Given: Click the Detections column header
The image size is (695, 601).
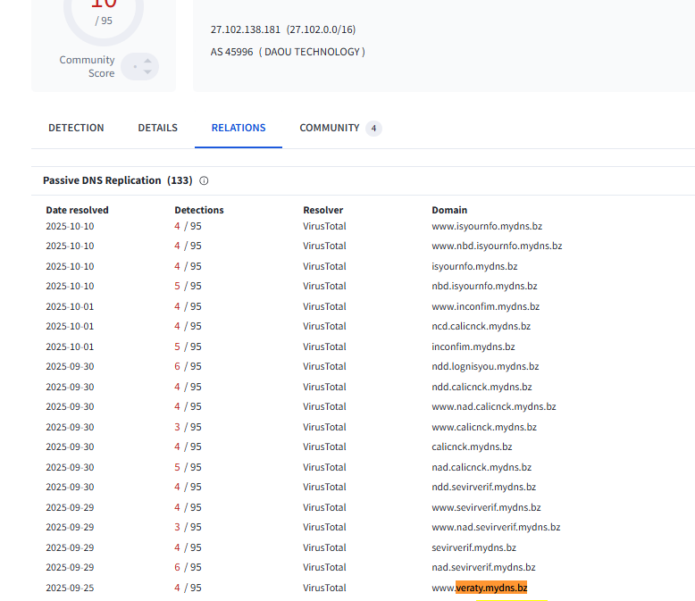Looking at the screenshot, I should 199,210.
